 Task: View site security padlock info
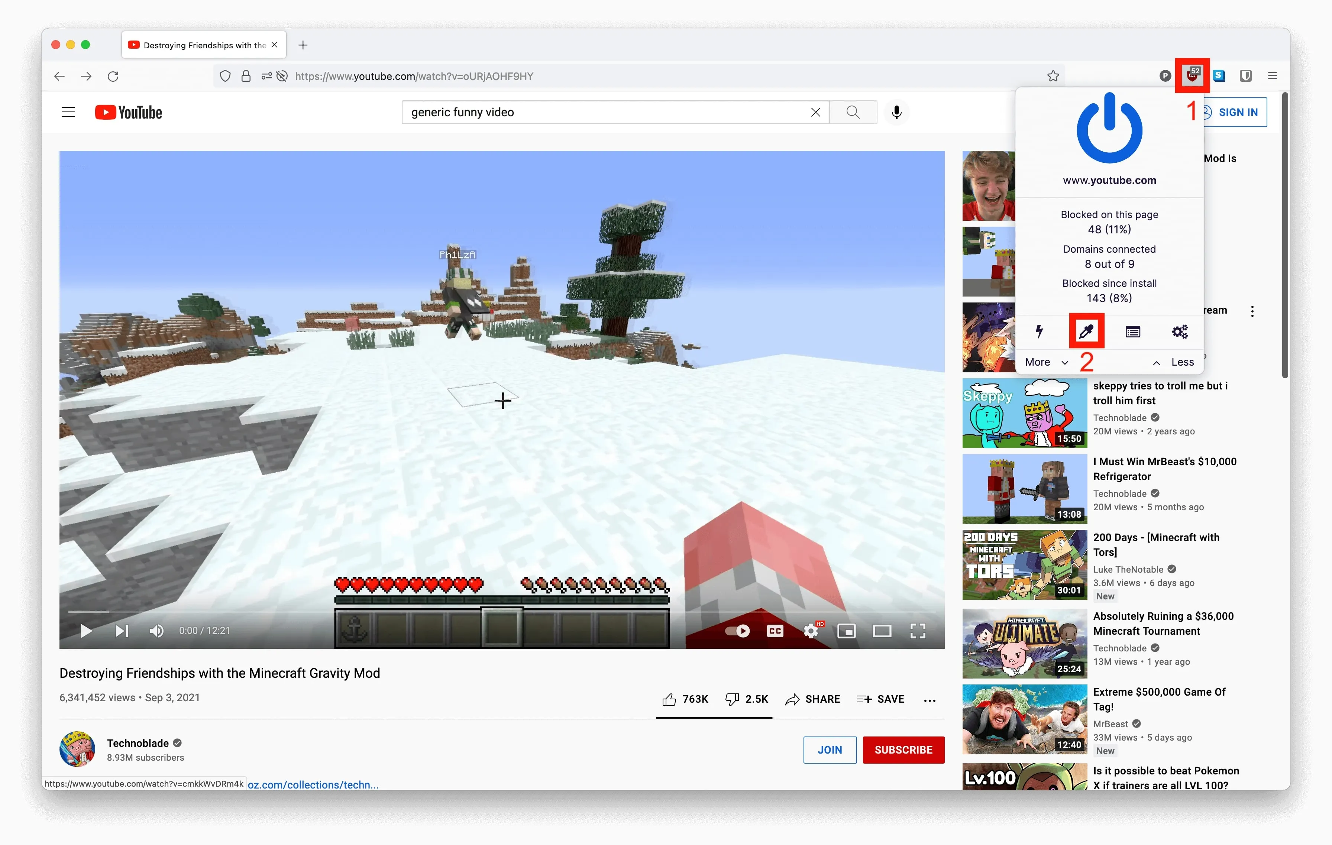coord(246,76)
